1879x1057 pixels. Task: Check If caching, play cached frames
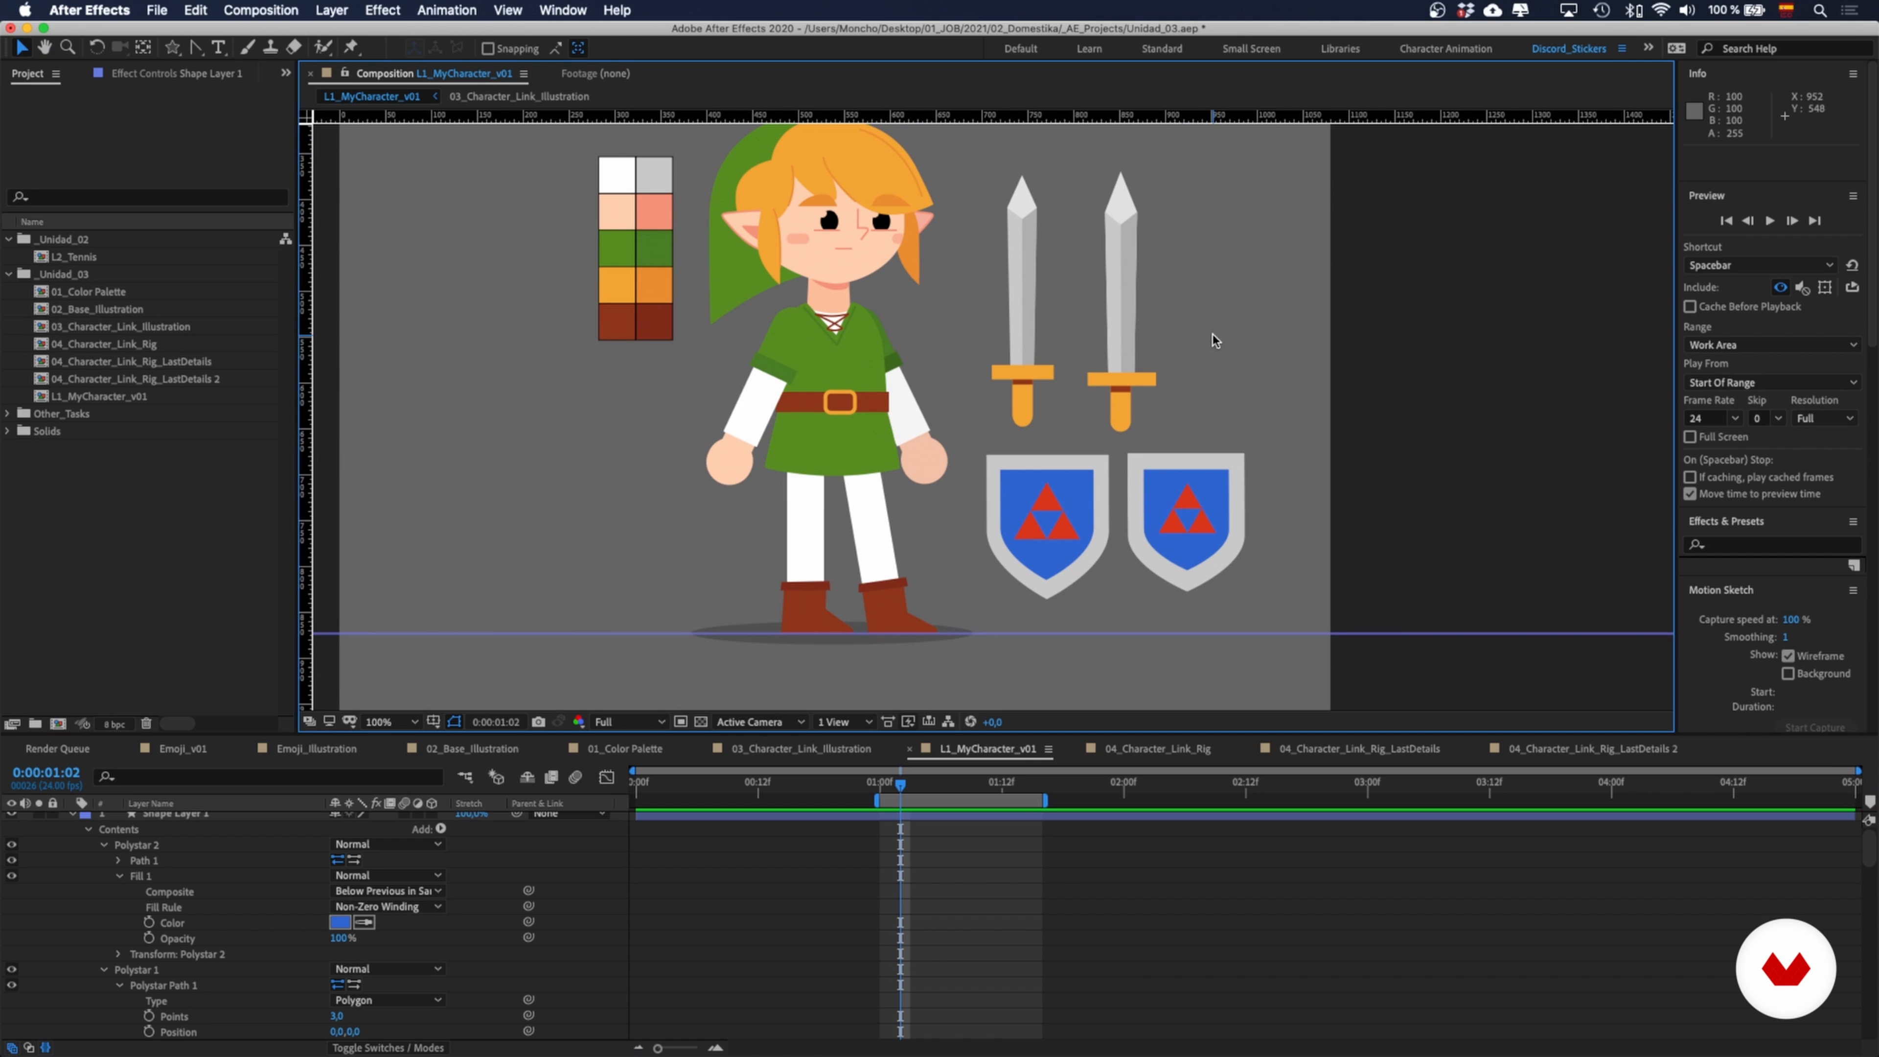(x=1690, y=477)
